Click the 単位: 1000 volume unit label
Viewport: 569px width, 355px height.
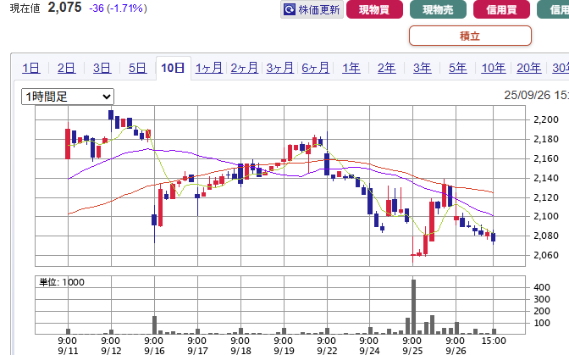62,282
